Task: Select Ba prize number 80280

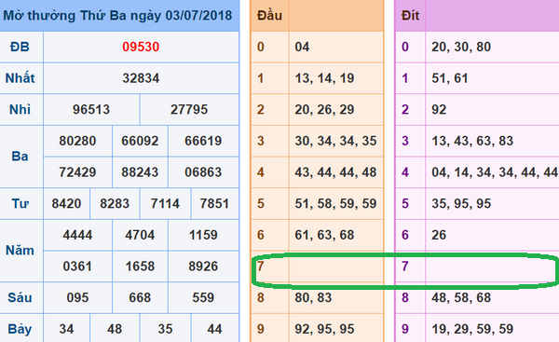Action: (x=77, y=141)
